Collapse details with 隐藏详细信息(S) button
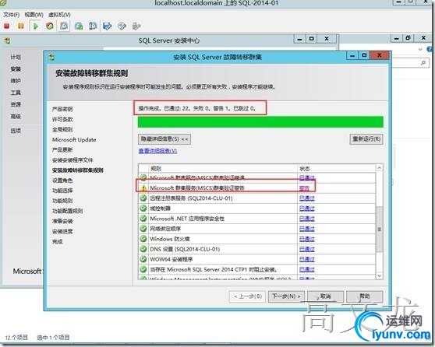Viewport: 435px width, 347px height. pyautogui.click(x=164, y=139)
